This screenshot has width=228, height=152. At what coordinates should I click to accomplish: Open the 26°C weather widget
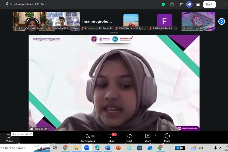click(x=197, y=148)
